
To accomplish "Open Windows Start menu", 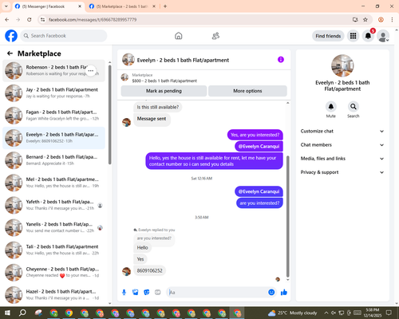I will [7, 313].
